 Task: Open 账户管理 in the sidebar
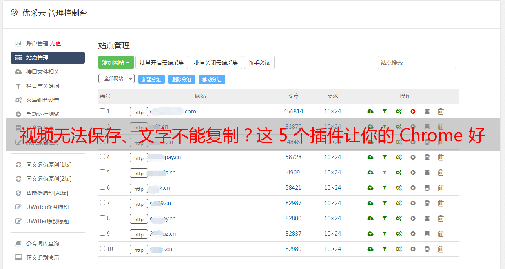(37, 44)
